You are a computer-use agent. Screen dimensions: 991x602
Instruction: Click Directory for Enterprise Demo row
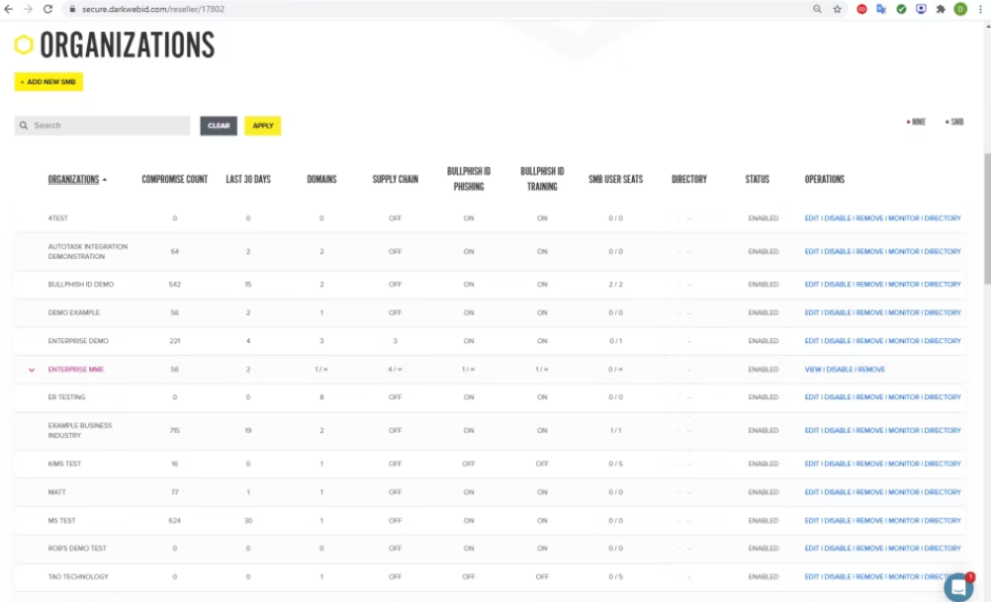click(x=943, y=341)
